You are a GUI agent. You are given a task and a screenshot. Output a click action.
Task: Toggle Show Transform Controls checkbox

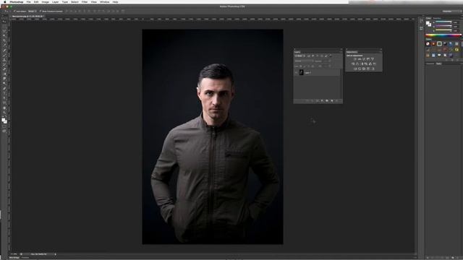click(x=41, y=12)
